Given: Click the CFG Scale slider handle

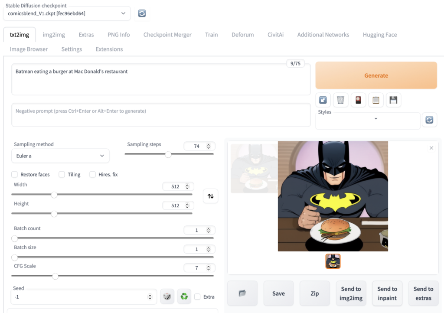Looking at the screenshot, I should pyautogui.click(x=55, y=276).
